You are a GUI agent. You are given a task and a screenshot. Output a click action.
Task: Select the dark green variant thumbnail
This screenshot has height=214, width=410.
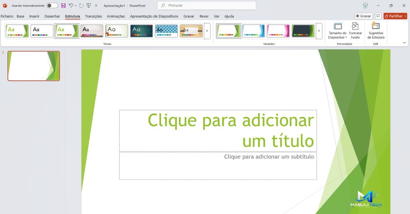[303, 31]
